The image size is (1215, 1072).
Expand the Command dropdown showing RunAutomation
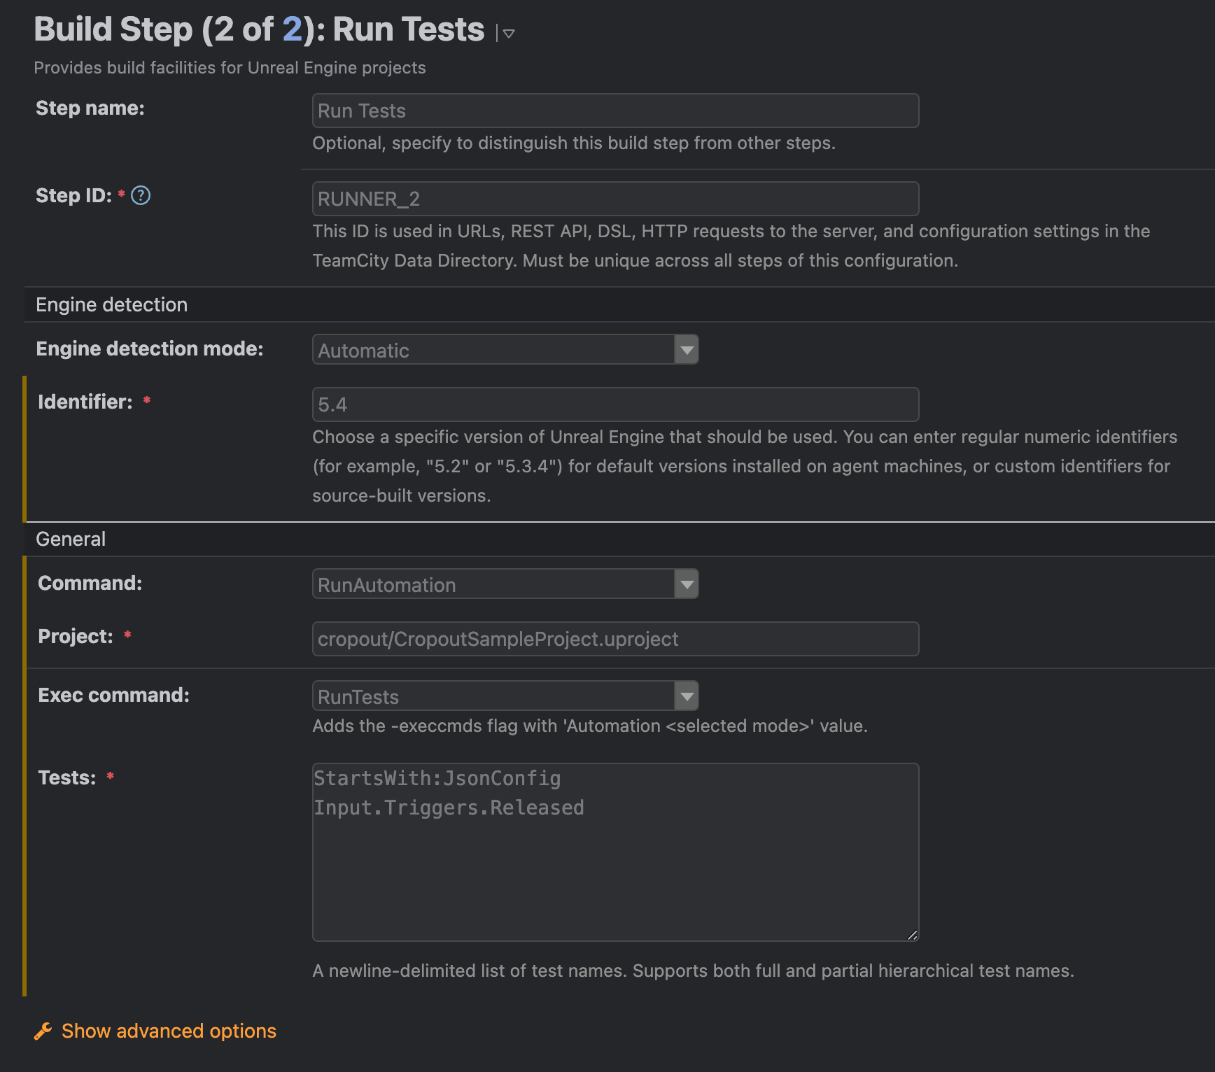(505, 584)
